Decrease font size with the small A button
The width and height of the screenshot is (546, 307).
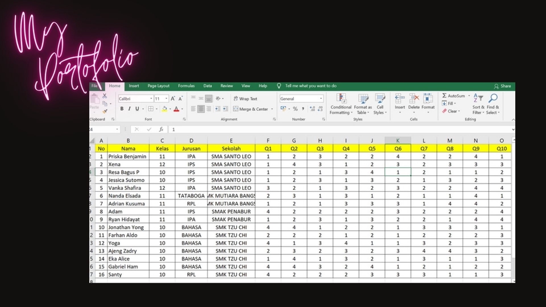pyautogui.click(x=180, y=99)
